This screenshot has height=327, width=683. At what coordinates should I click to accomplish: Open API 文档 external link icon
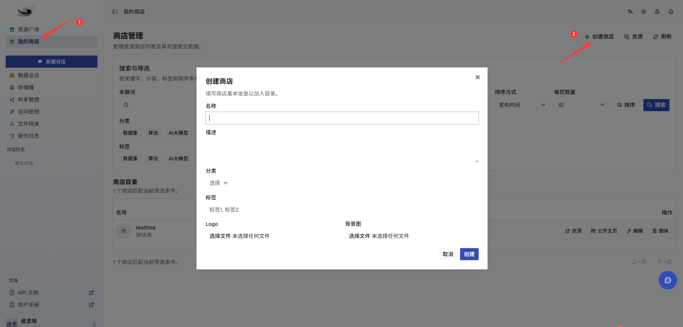point(91,293)
